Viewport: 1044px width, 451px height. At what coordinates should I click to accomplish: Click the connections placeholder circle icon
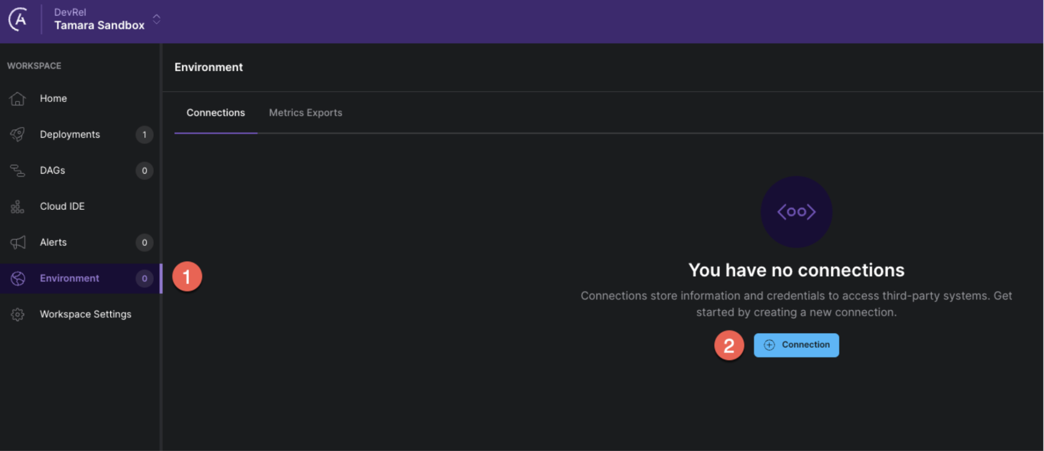[x=796, y=212]
